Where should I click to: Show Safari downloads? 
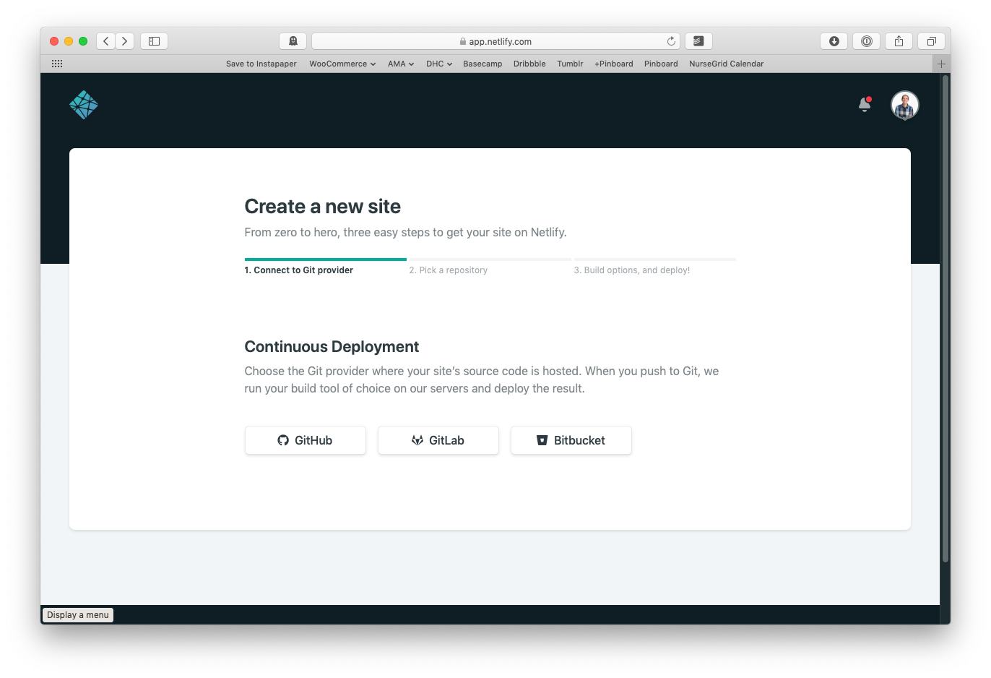834,41
